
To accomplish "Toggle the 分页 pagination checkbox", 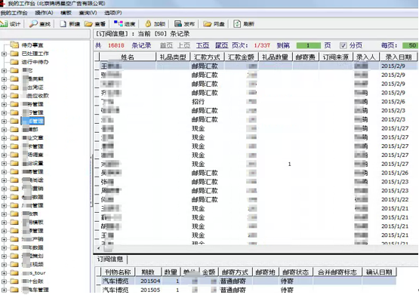I will pos(343,46).
